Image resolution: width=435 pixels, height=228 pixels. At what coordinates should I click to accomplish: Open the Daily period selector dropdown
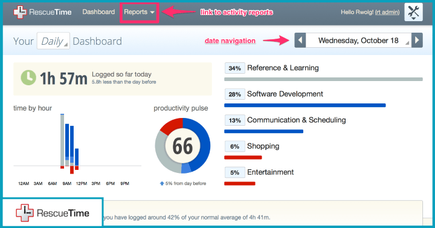[x=53, y=41]
